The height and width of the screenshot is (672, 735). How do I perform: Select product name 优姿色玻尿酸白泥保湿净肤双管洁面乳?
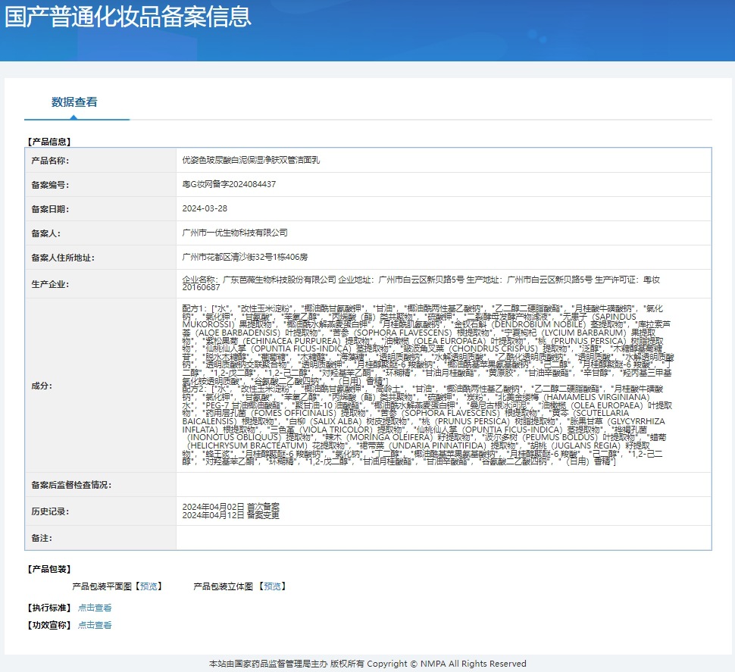coord(251,161)
